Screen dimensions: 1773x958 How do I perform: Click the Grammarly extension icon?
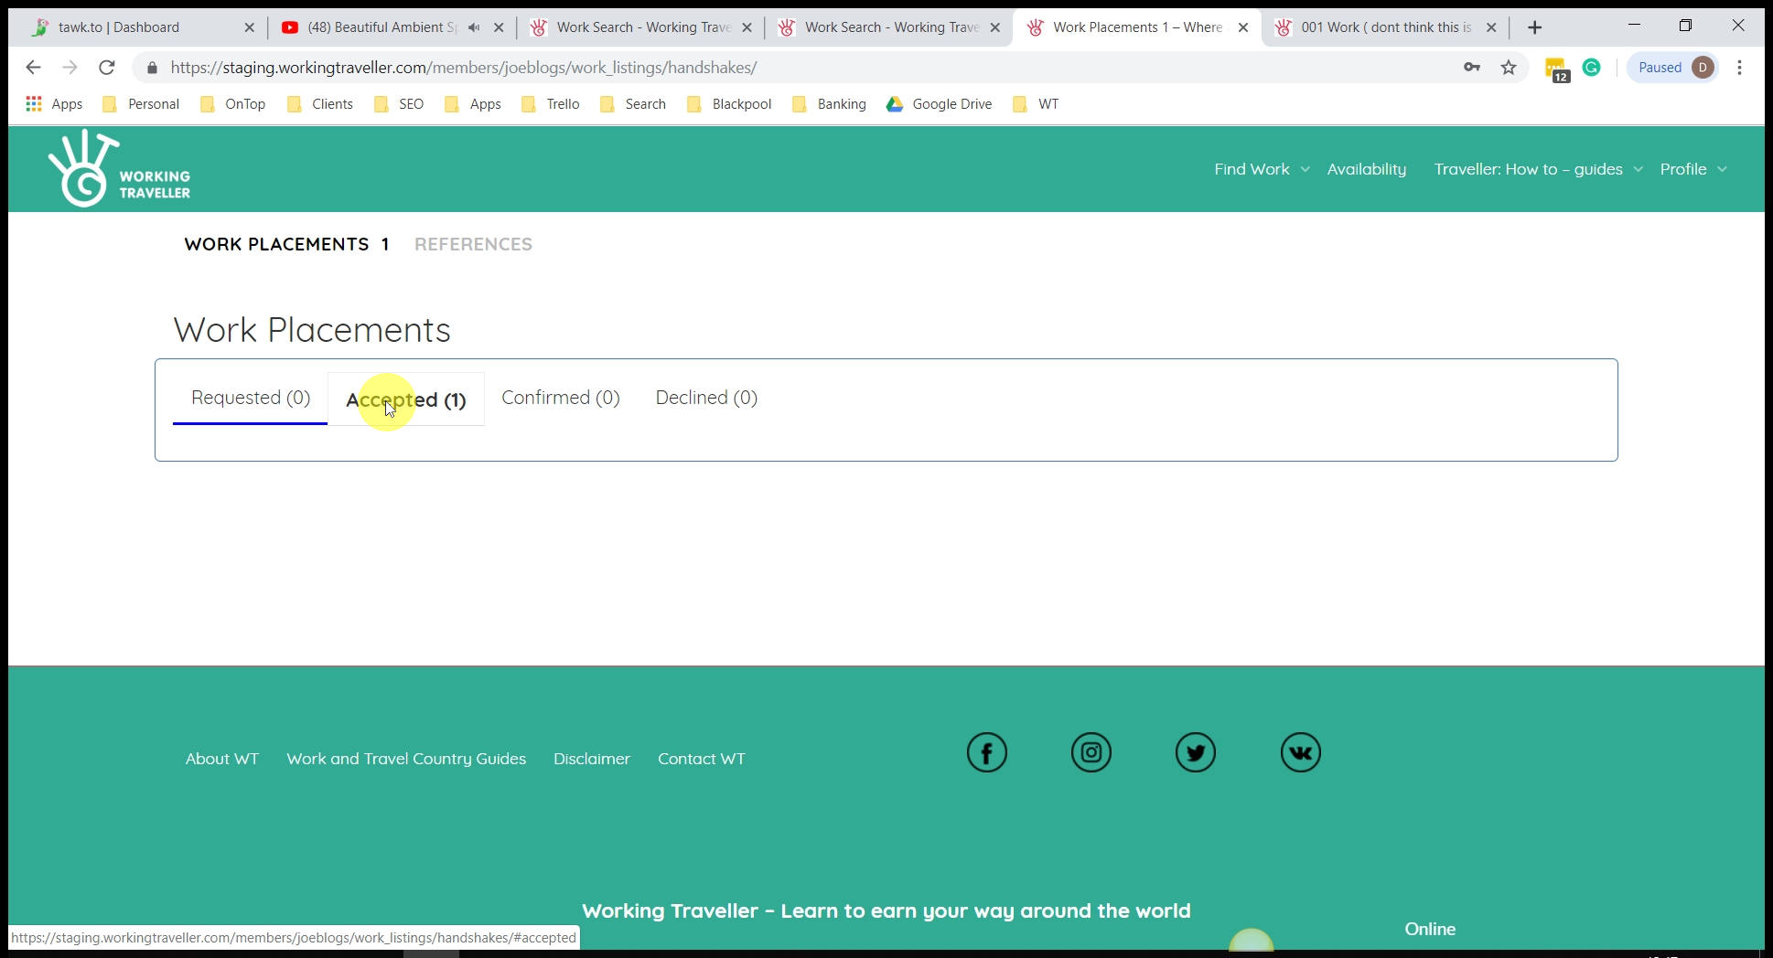1592,68
